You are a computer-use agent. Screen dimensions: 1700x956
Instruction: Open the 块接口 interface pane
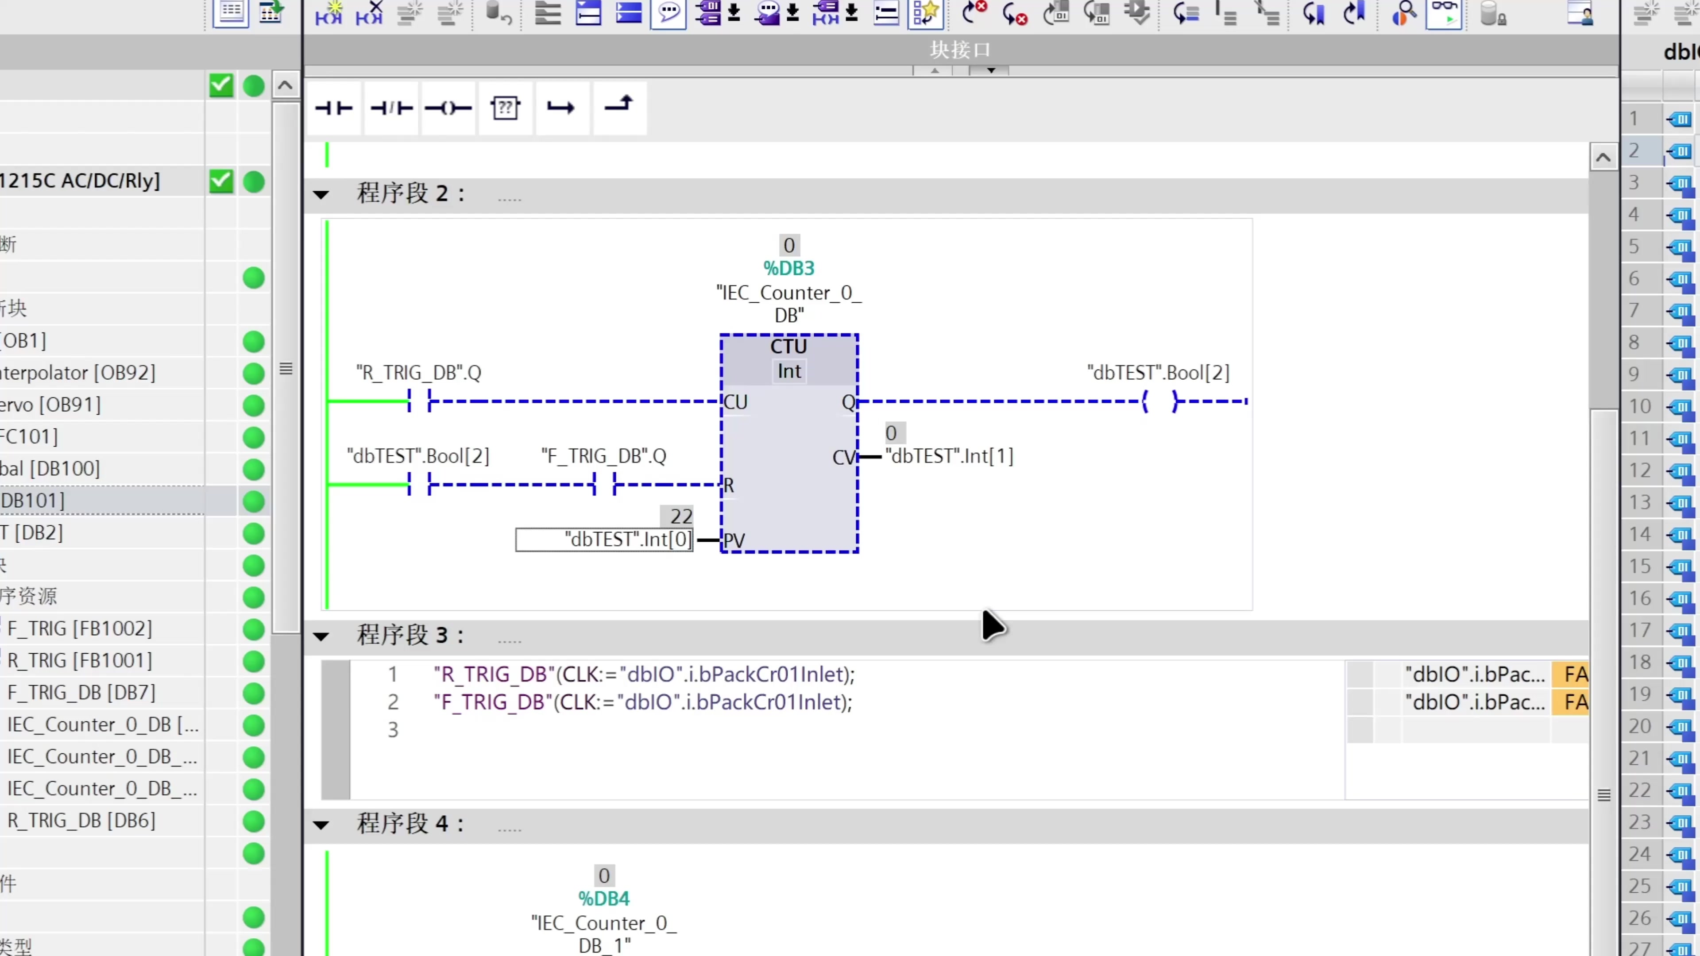pyautogui.click(x=959, y=50)
